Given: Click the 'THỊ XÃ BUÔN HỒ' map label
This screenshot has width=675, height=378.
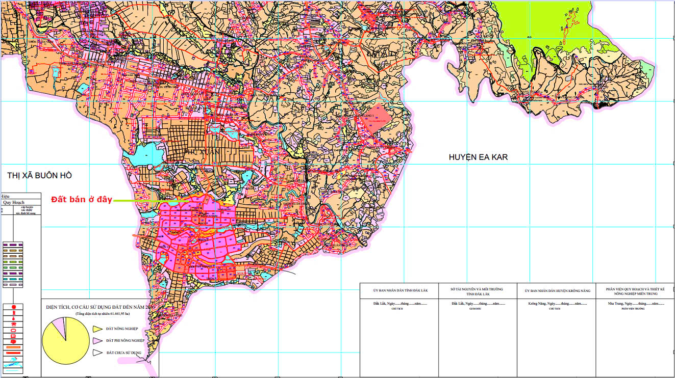Looking at the screenshot, I should (x=40, y=175).
